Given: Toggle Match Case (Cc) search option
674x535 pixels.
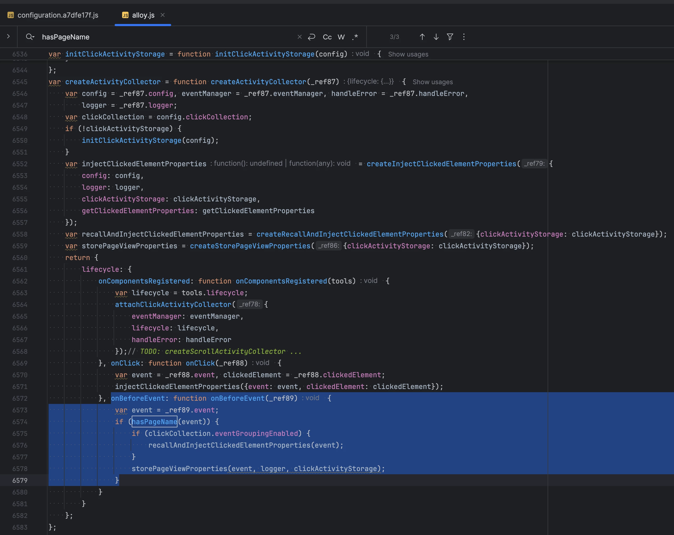Looking at the screenshot, I should click(327, 37).
